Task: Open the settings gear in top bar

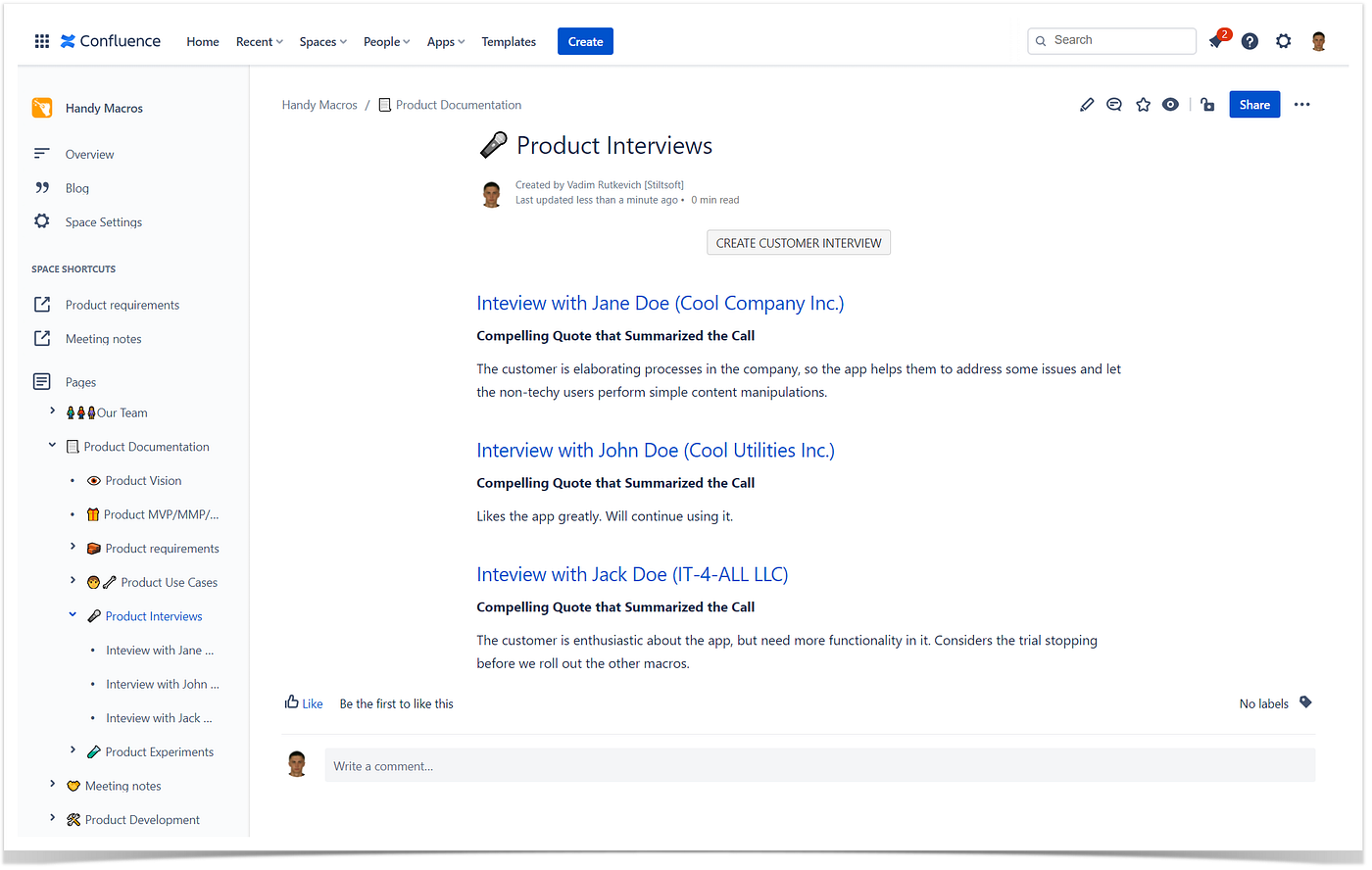Action: point(1284,41)
